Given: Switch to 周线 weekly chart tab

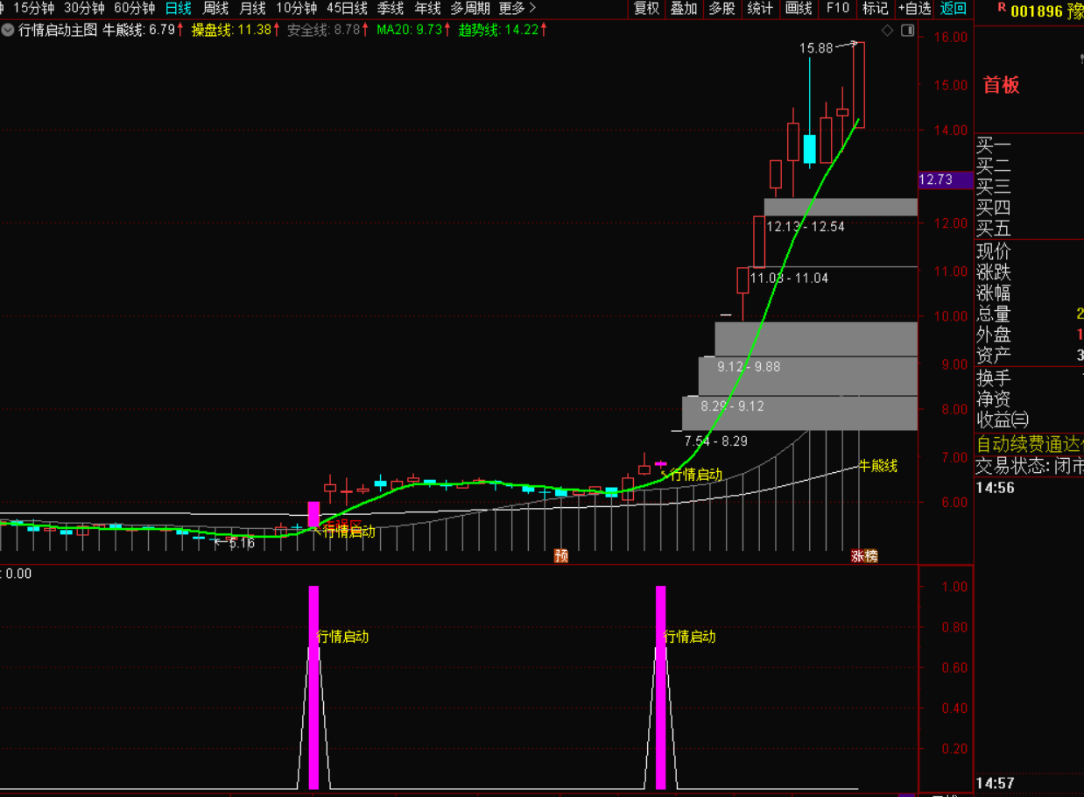Looking at the screenshot, I should point(215,9).
